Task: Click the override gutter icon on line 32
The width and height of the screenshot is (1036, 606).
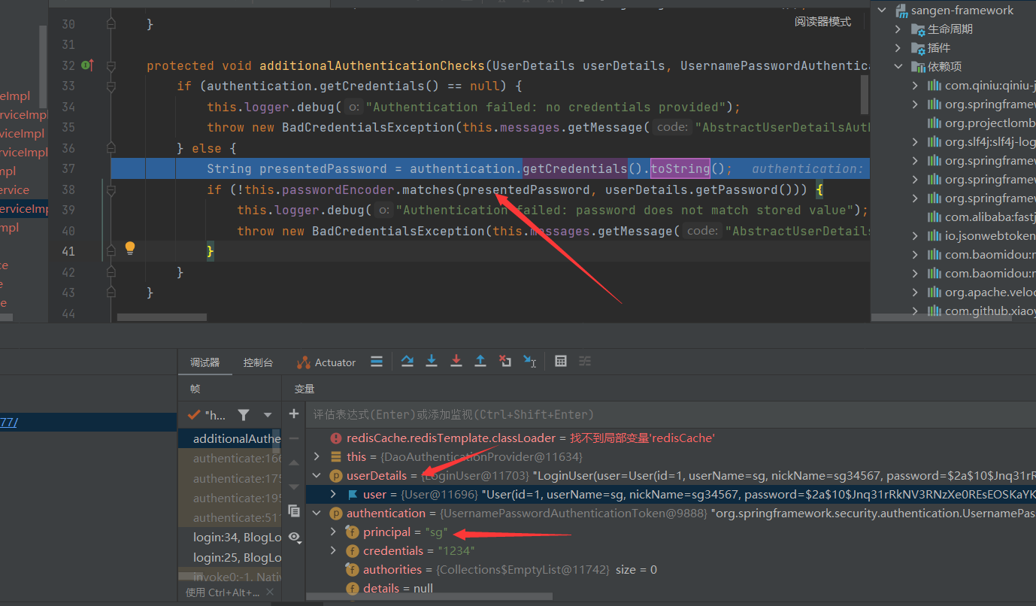Action: (87, 65)
